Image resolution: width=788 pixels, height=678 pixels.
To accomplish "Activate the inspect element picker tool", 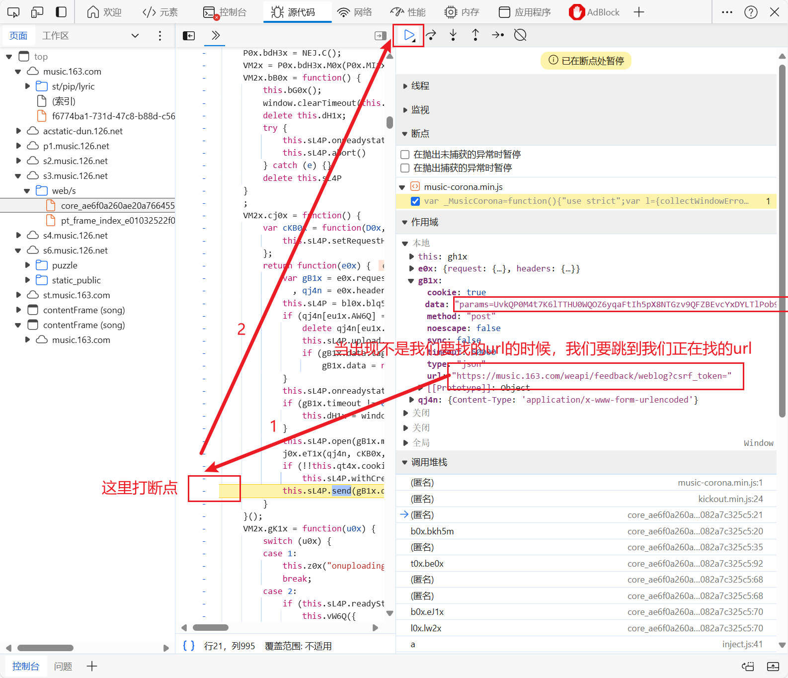I will [13, 12].
